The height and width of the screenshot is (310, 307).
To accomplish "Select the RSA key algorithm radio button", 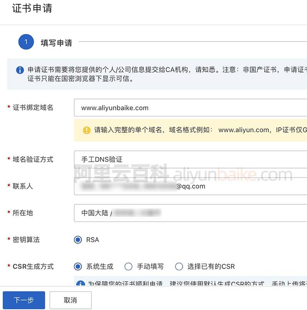I will point(78,240).
